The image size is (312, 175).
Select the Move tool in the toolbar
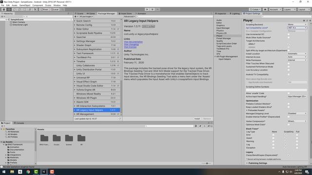click(x=9, y=9)
